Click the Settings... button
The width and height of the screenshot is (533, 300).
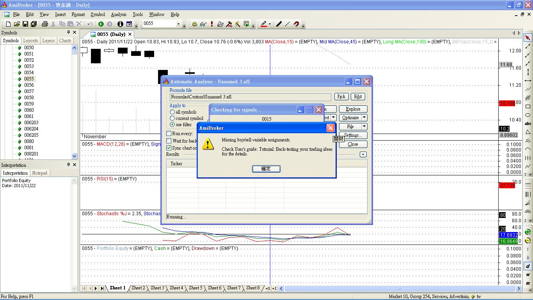pyautogui.click(x=353, y=135)
